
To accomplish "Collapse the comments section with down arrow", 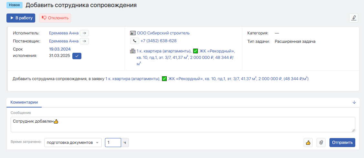I will (x=354, y=102).
